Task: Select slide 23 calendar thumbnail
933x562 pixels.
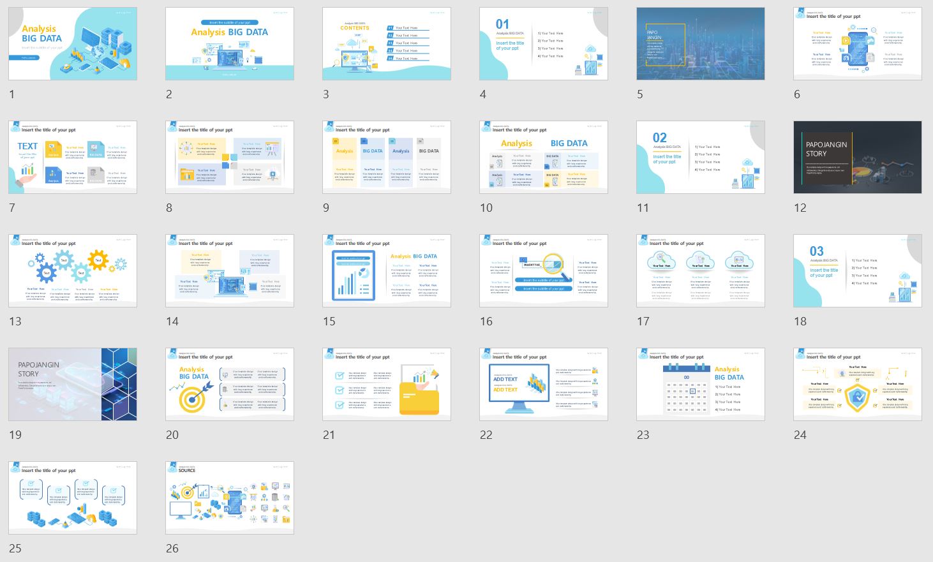Action: tap(701, 384)
